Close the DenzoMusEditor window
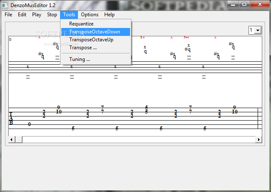 point(260,5)
